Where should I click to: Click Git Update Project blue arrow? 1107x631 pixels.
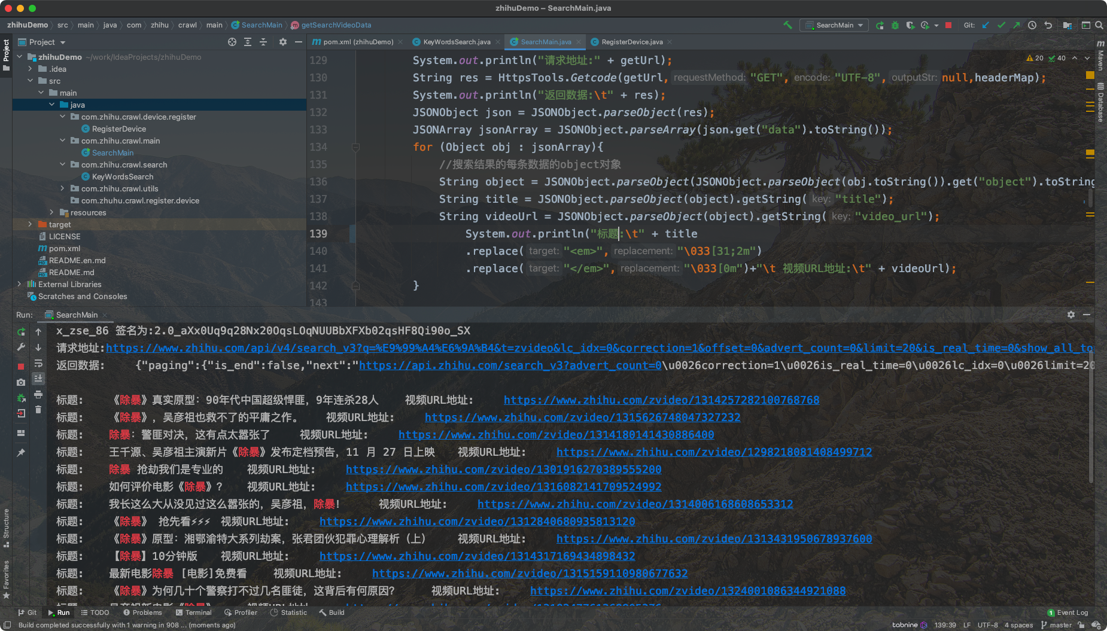tap(986, 25)
